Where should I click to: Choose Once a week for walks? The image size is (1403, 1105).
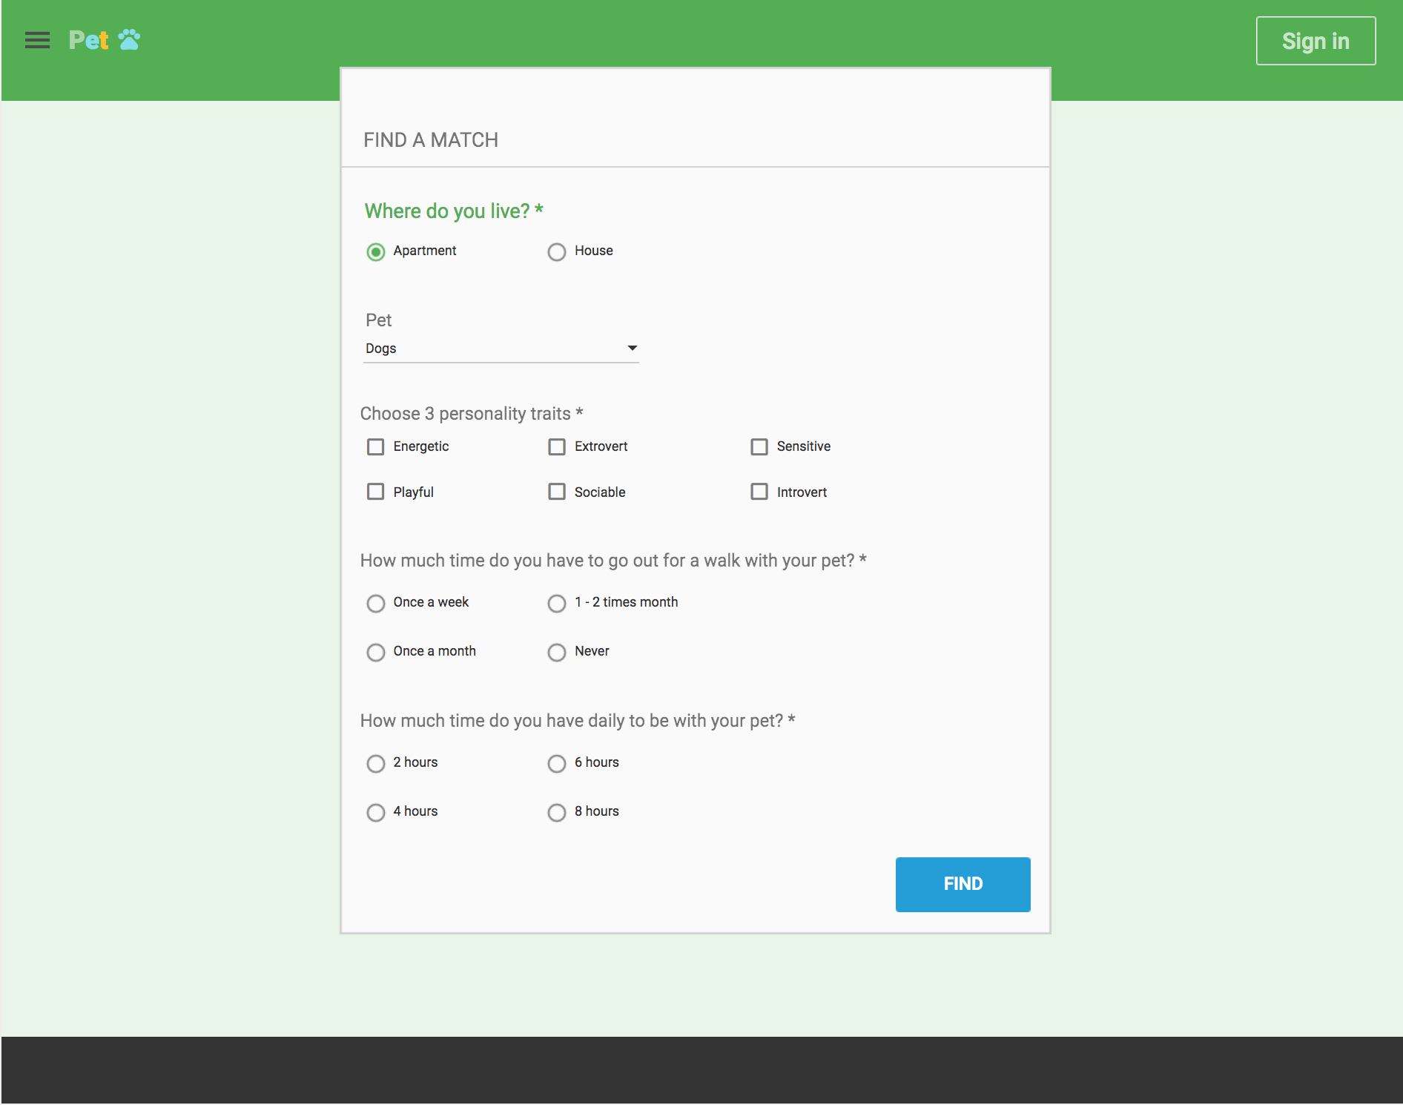click(376, 604)
